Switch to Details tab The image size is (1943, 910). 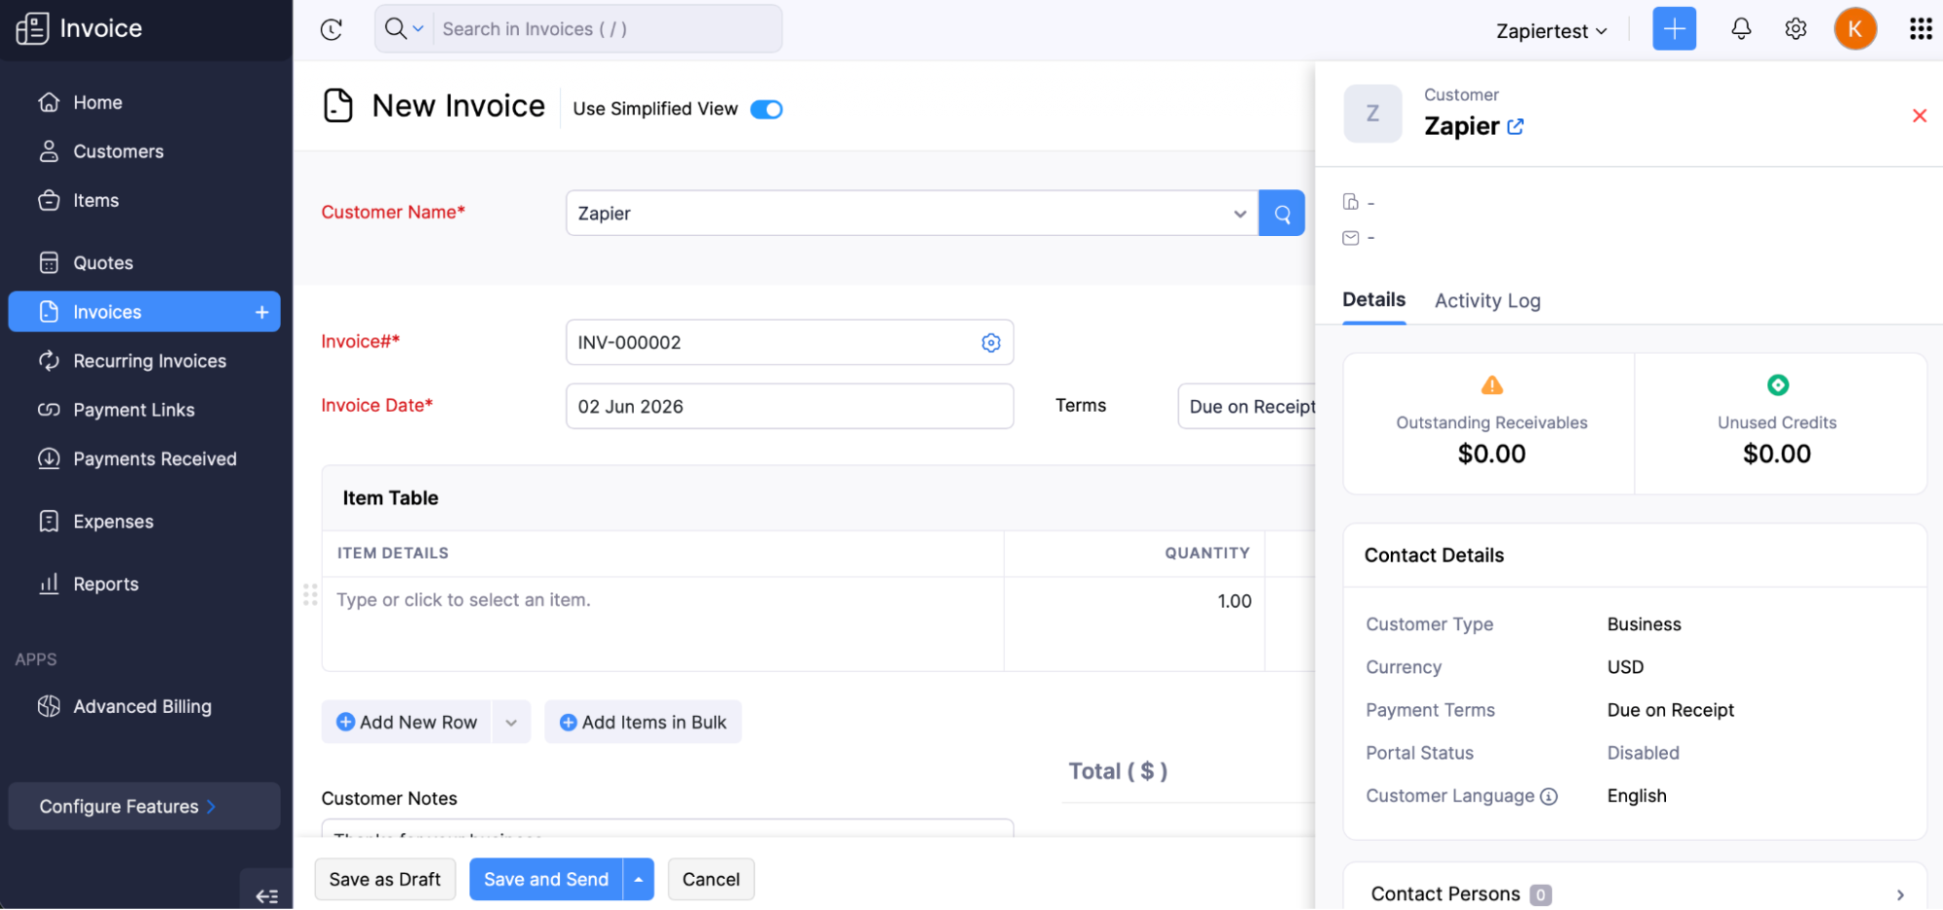tap(1373, 300)
